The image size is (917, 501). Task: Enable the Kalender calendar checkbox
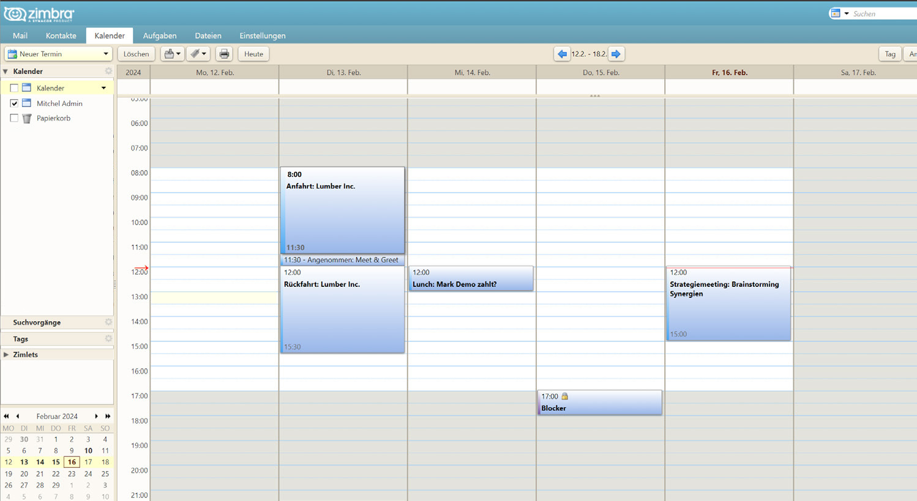[x=14, y=88]
